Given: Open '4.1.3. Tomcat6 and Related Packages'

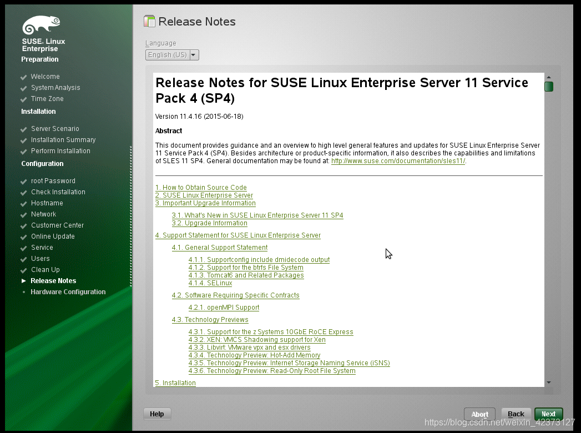Looking at the screenshot, I should point(246,275).
